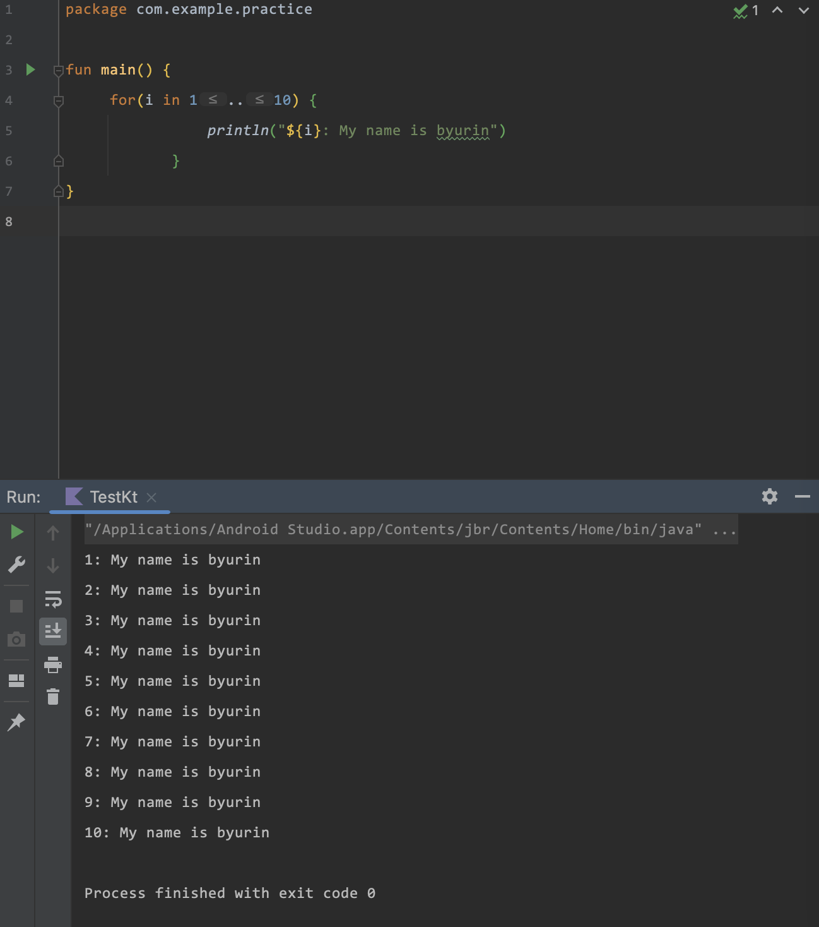Screen dimensions: 819x927
Task: Click output line '5: My name is byurin'
Action: click(172, 681)
